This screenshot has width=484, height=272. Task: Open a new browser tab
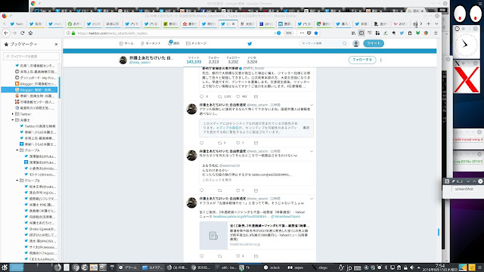(x=429, y=23)
